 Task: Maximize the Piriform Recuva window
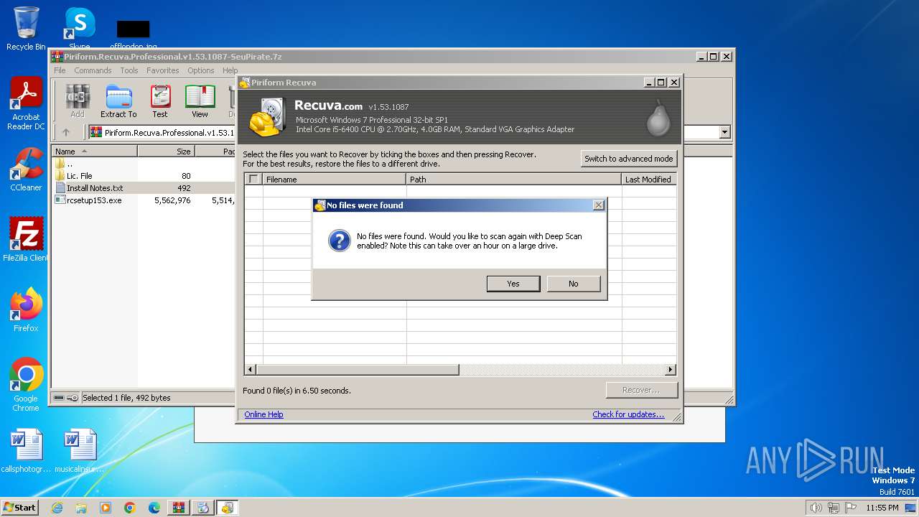click(x=661, y=83)
